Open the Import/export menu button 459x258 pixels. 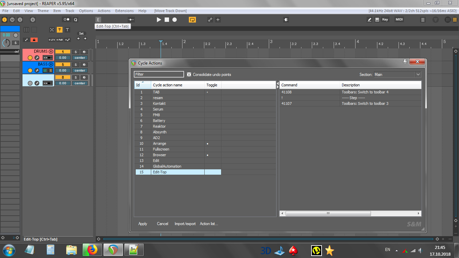pos(185,224)
